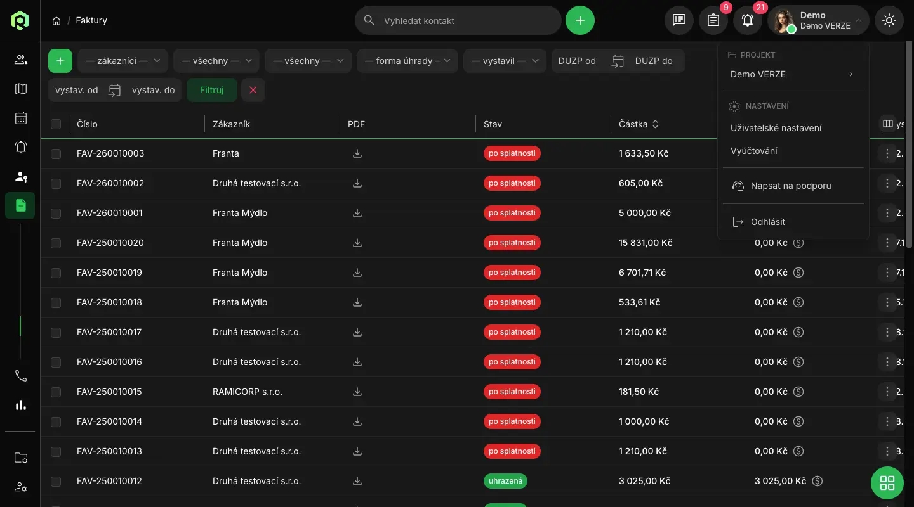Toggle light theme with sun icon
This screenshot has width=914, height=507.
pos(889,20)
